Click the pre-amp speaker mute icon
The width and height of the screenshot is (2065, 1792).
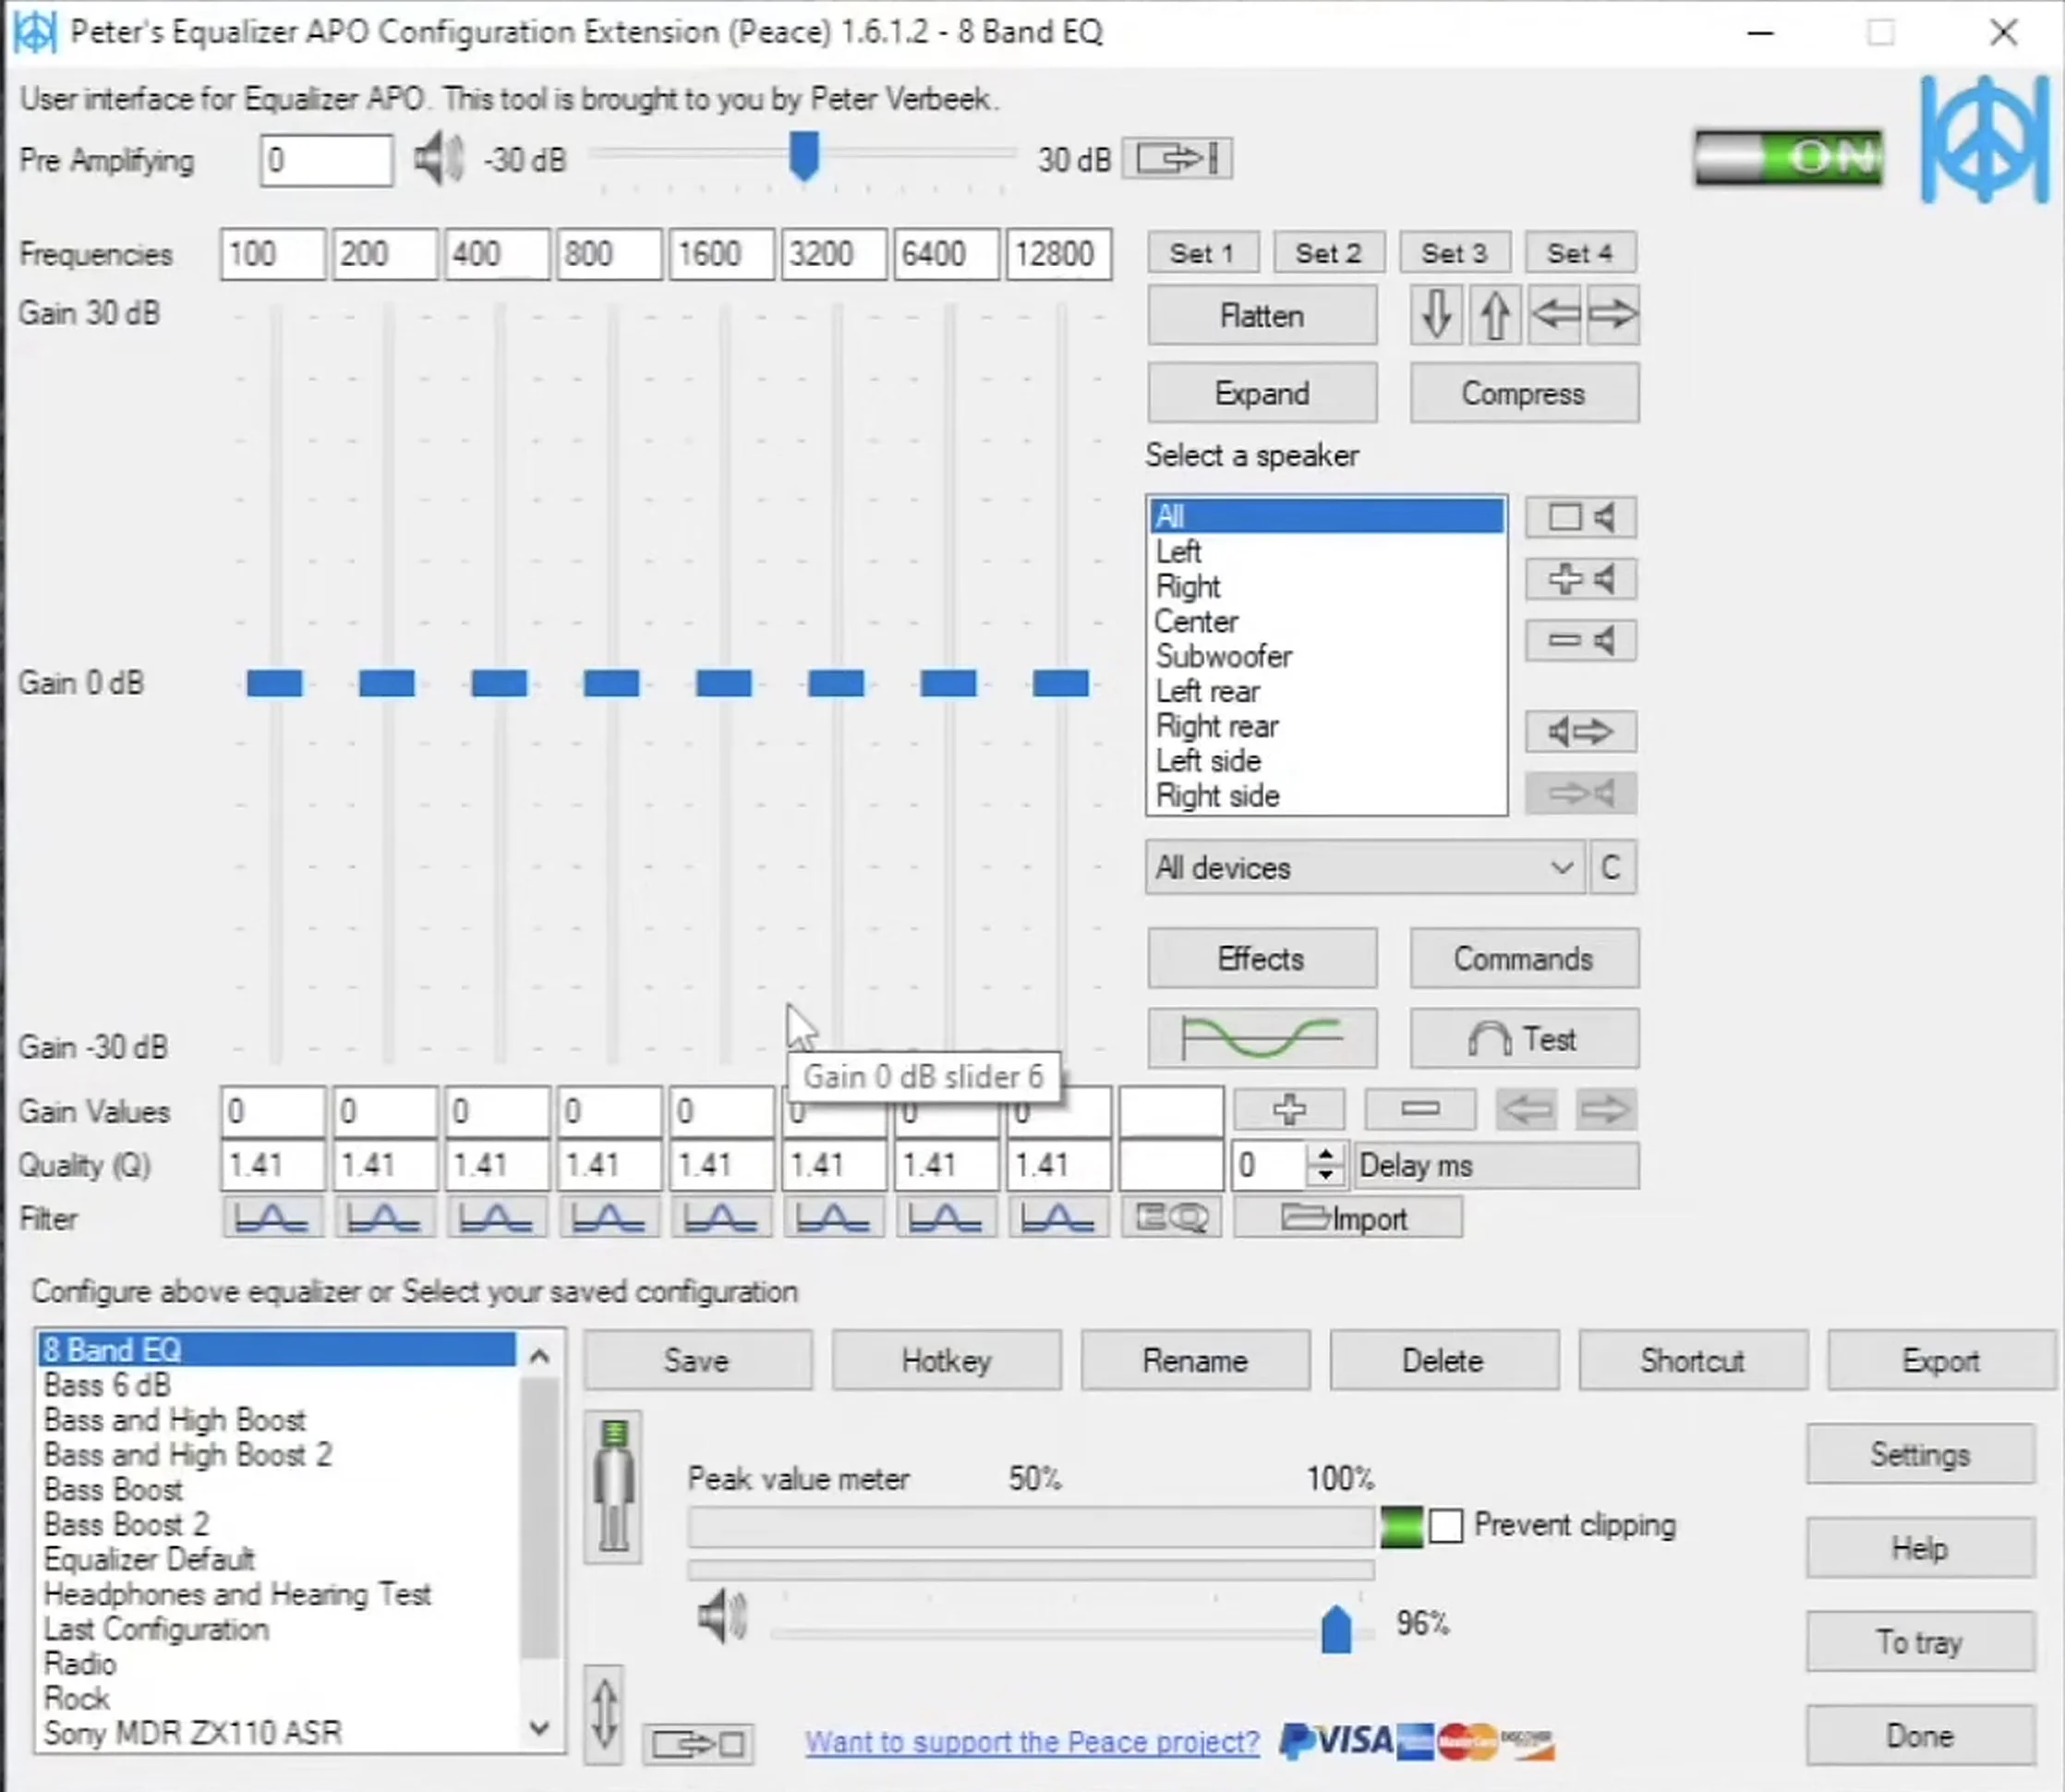439,159
